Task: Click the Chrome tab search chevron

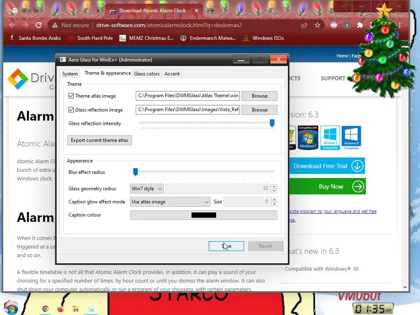Action: [x=342, y=6]
